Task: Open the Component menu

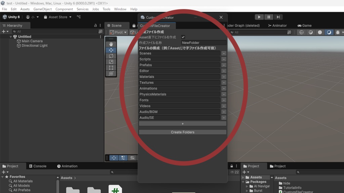Action: [64, 9]
